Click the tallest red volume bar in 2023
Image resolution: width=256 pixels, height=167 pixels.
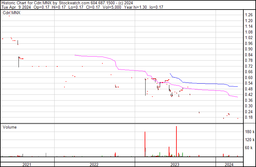click(x=176, y=141)
